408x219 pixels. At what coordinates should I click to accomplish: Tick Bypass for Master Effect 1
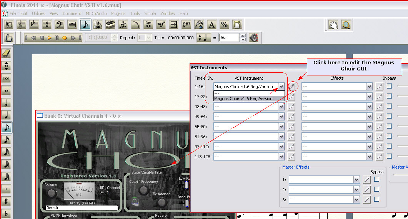pos(376,179)
